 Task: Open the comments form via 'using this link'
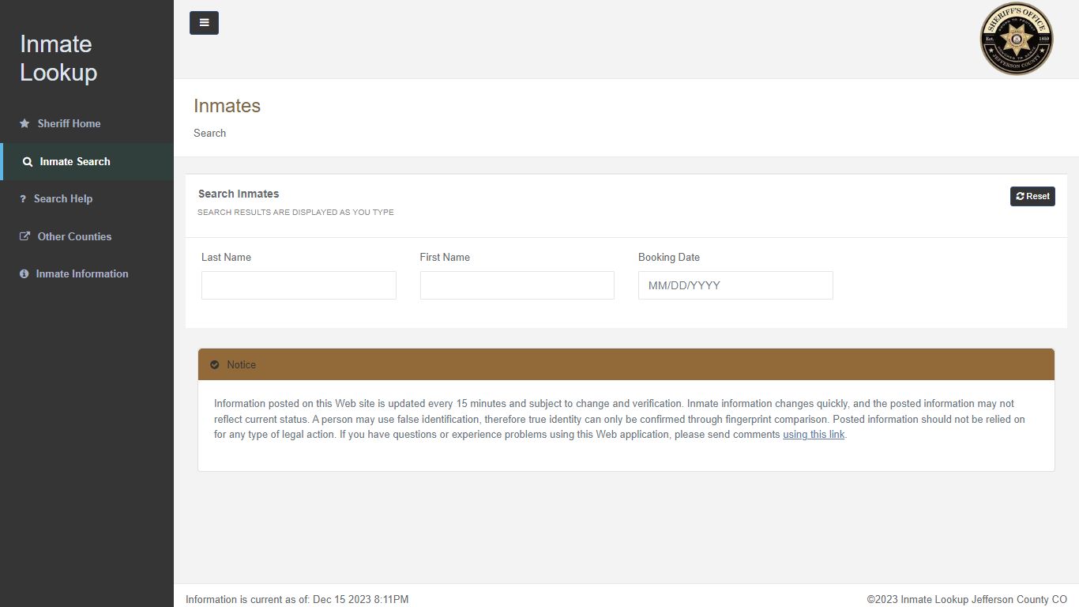point(814,434)
